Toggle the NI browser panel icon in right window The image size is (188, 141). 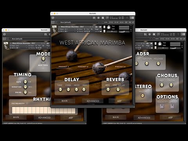tap(183, 34)
